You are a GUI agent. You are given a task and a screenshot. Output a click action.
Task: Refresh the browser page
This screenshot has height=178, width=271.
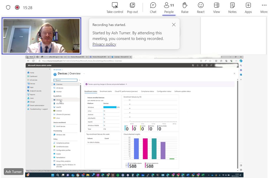pyautogui.click(x=33, y=61)
